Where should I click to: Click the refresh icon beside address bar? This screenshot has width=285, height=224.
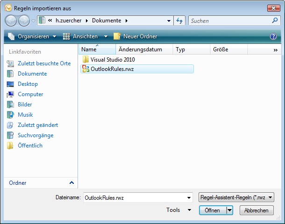tap(179, 21)
